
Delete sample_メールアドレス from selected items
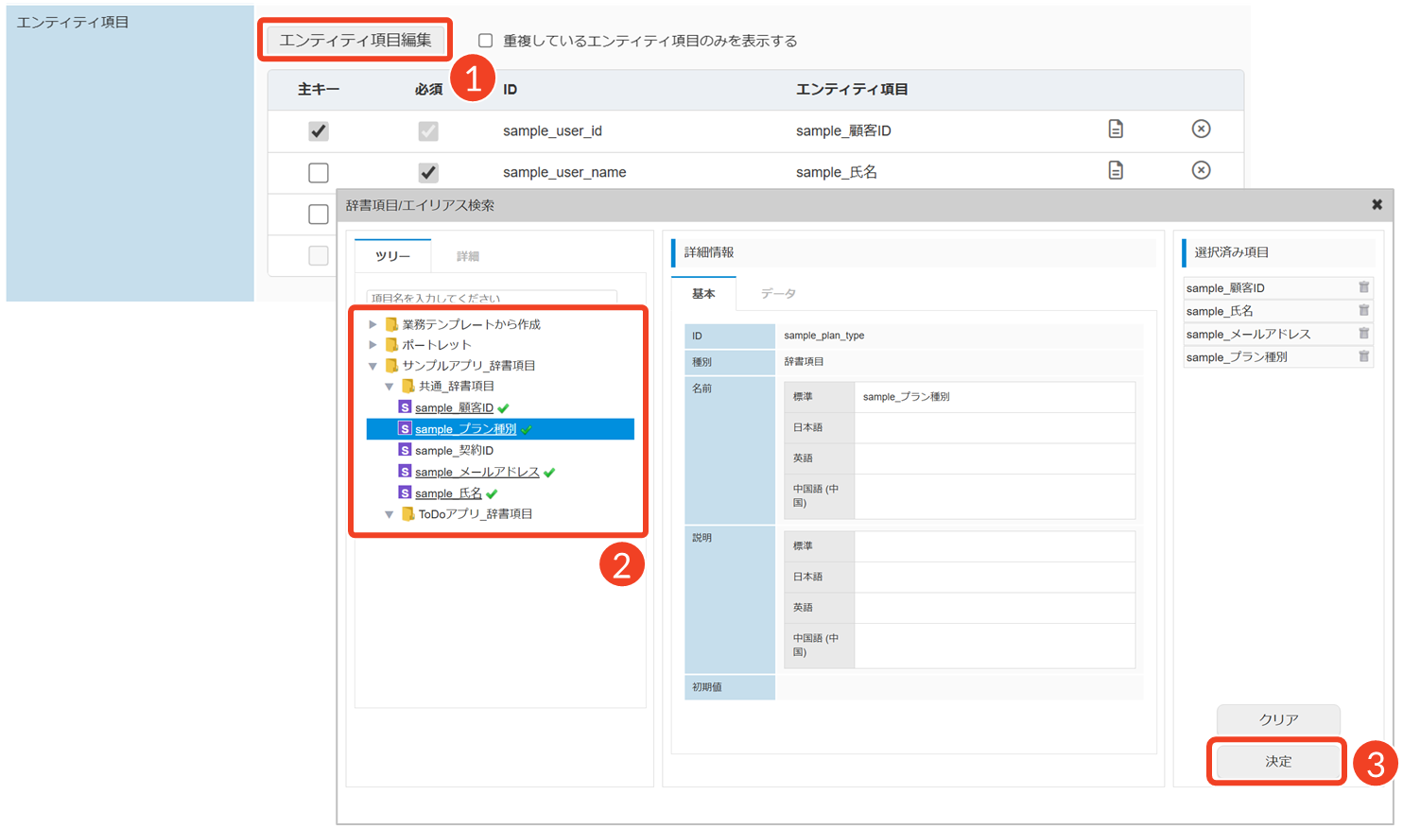pos(1363,334)
